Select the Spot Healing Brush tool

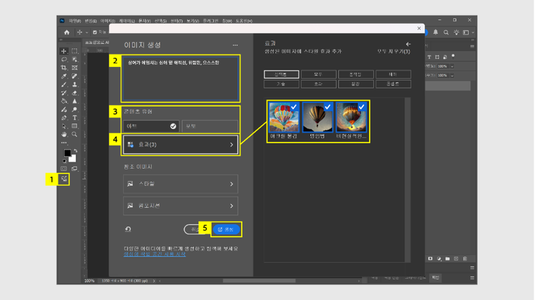coord(74,76)
